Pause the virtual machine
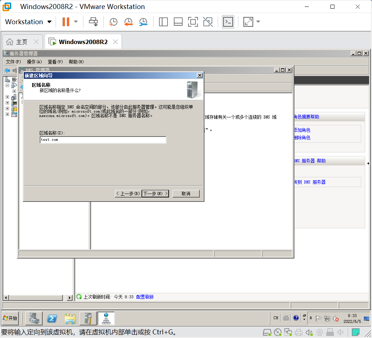Image resolution: width=372 pixels, height=338 pixels. [66, 22]
